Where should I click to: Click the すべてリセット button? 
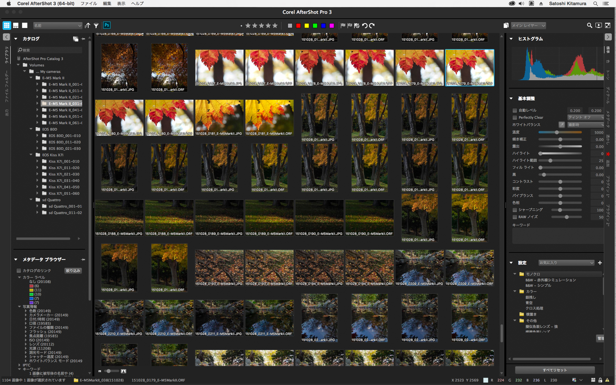(x=555, y=370)
